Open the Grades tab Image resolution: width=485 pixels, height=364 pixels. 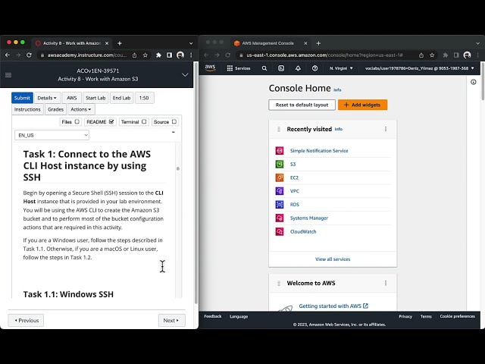(55, 109)
